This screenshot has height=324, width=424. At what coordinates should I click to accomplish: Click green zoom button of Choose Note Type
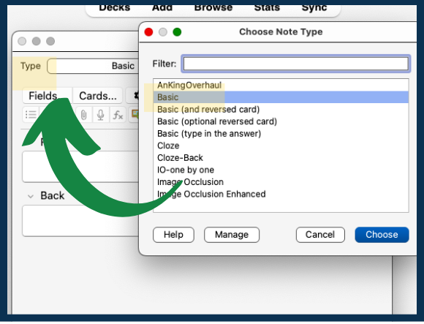coord(177,32)
